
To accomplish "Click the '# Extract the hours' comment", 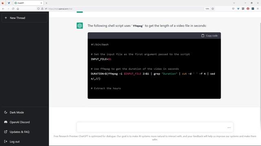I will click(106, 88).
